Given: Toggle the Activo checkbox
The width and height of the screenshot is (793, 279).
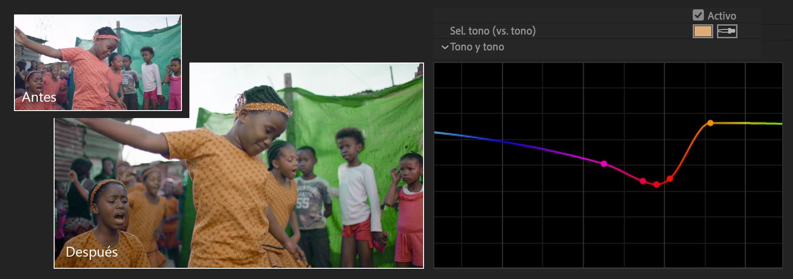Looking at the screenshot, I should (x=698, y=15).
